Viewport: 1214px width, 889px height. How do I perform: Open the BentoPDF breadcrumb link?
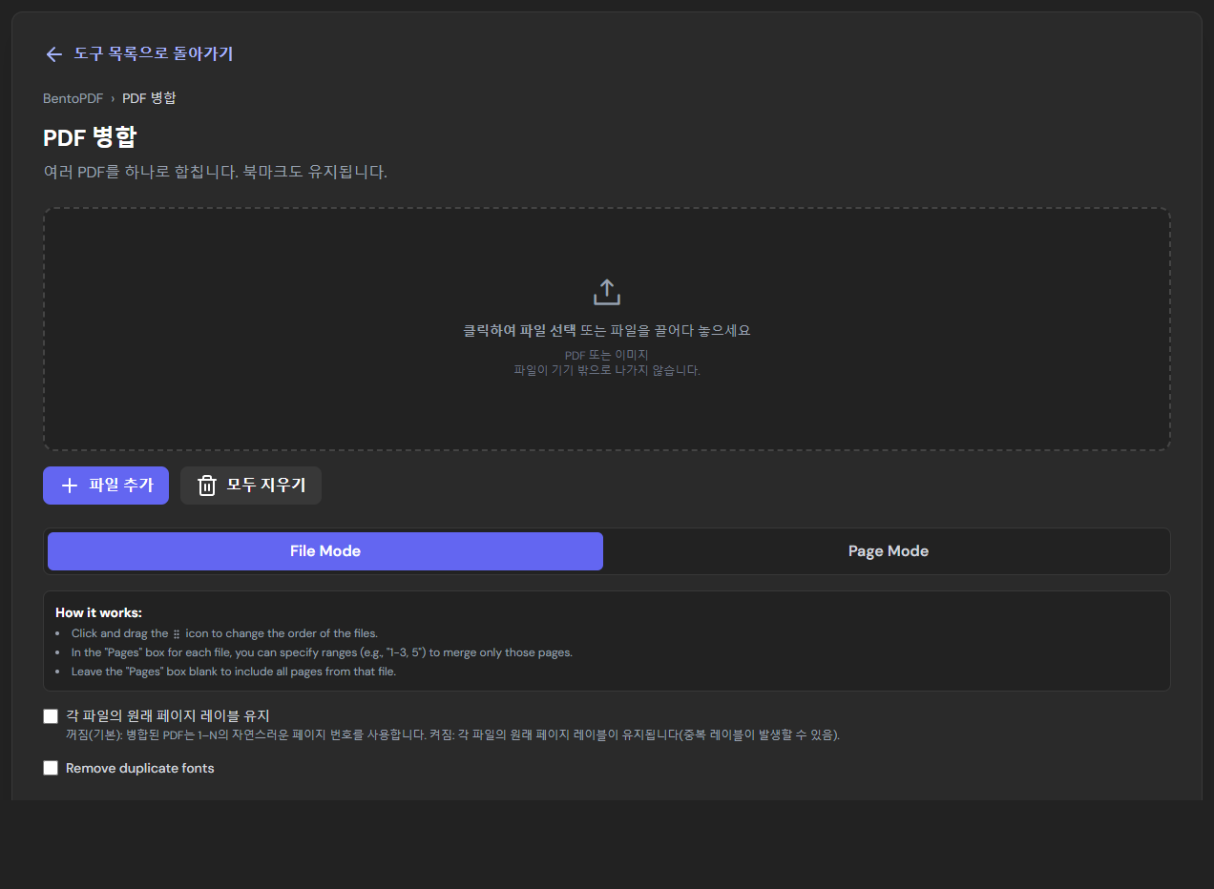[x=73, y=98]
